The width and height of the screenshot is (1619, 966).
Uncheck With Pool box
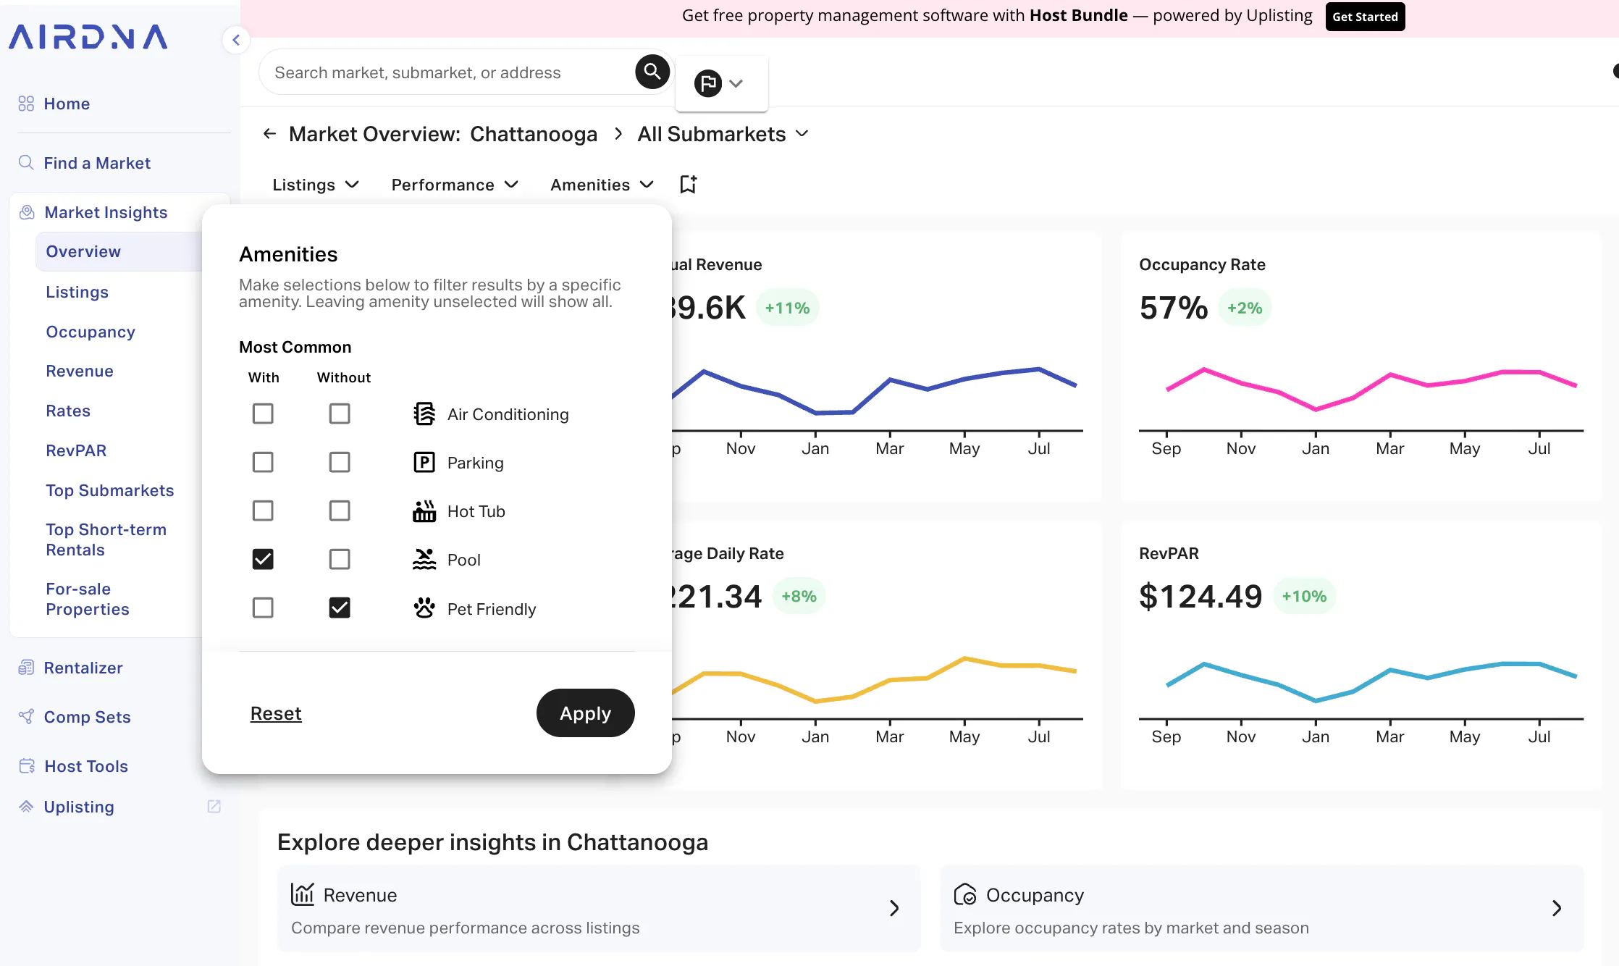click(x=263, y=559)
